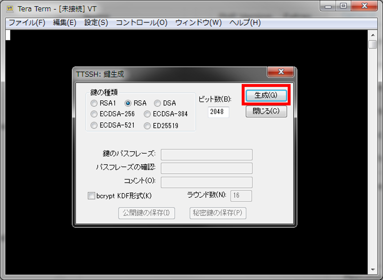
Task: Enable bcrypt KDF形式 checkbox
Action: [91, 196]
